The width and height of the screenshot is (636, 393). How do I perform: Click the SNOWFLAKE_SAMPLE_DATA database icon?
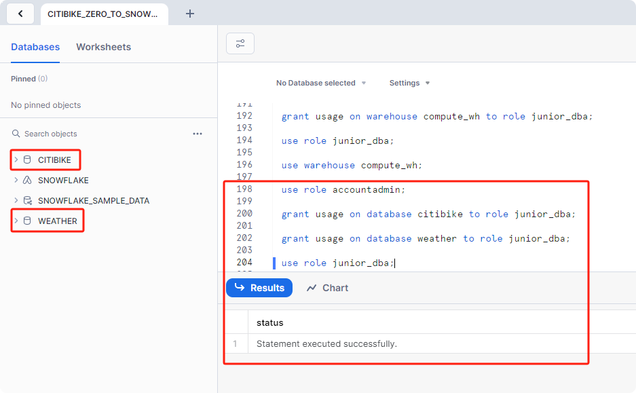click(27, 201)
